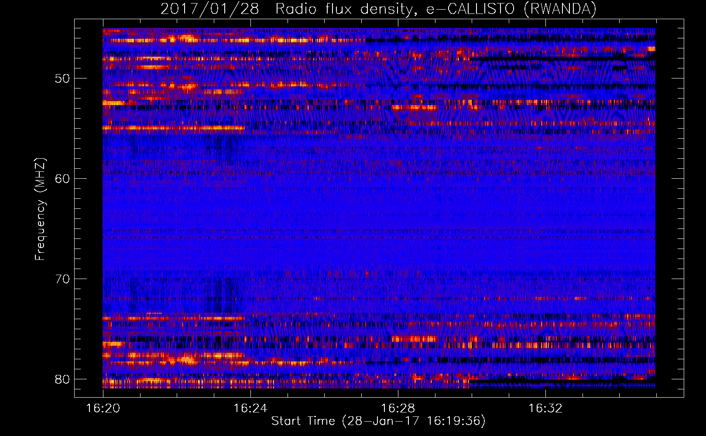Click the 16:24 time tick label
The width and height of the screenshot is (706, 436).
coord(250,409)
